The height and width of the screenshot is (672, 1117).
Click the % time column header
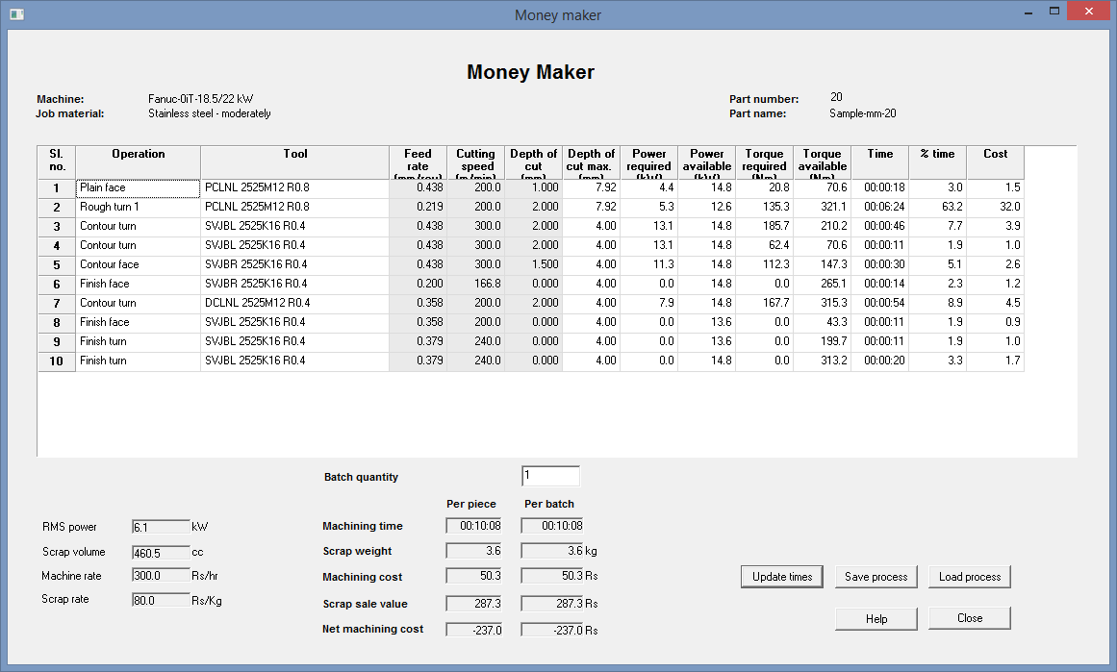tap(937, 162)
